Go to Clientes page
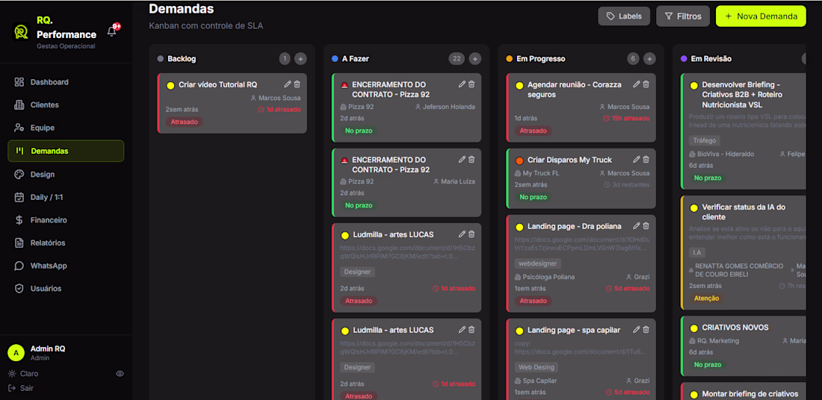 click(66, 104)
